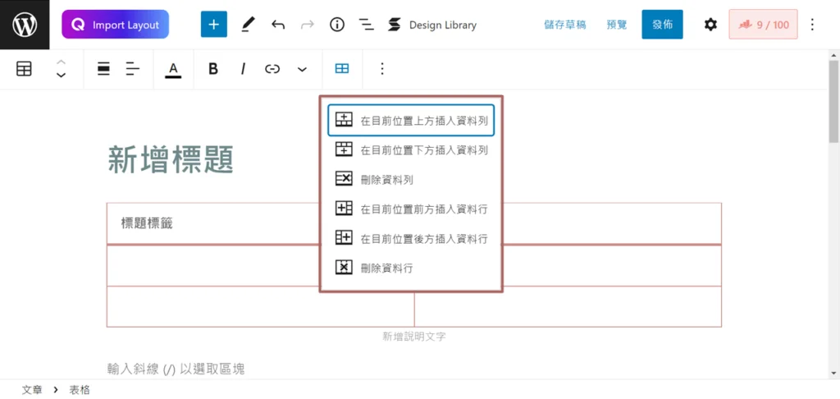Toggle italic formatting
840x399 pixels.
coord(243,69)
